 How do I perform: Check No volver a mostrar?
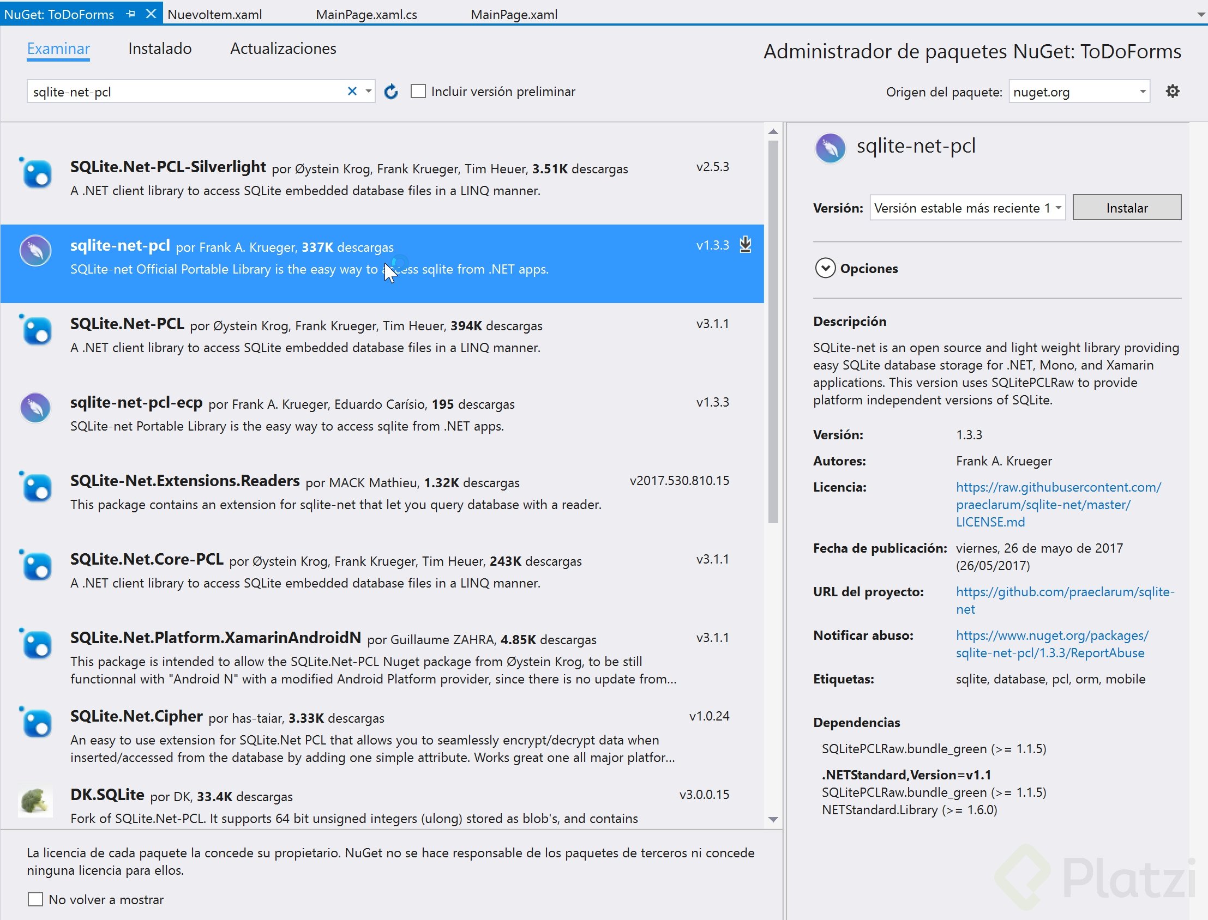pyautogui.click(x=35, y=899)
